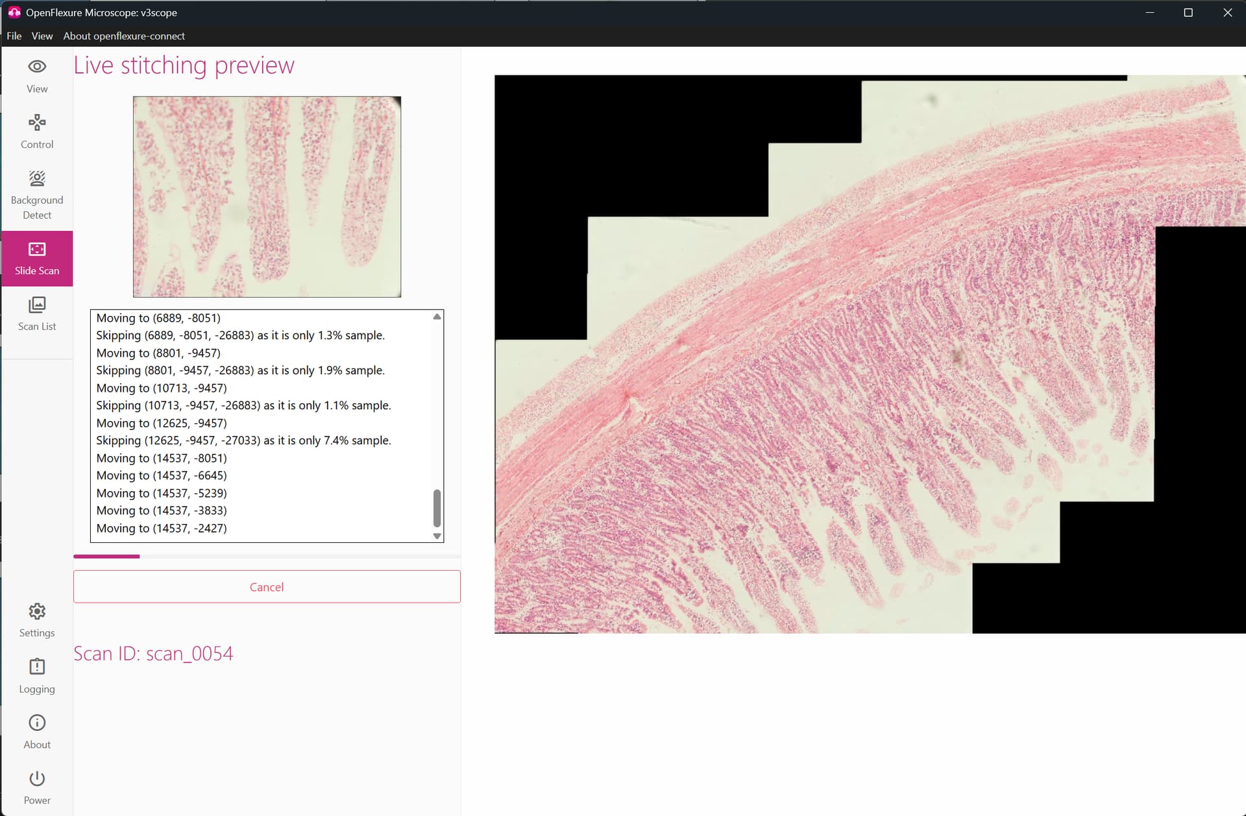This screenshot has height=816, width=1246.
Task: Open the View menu in menu bar
Action: click(42, 36)
